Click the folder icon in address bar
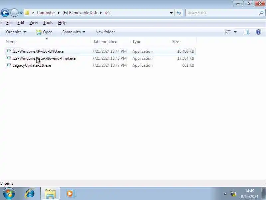The height and width of the screenshot is (200, 266). click(27, 13)
